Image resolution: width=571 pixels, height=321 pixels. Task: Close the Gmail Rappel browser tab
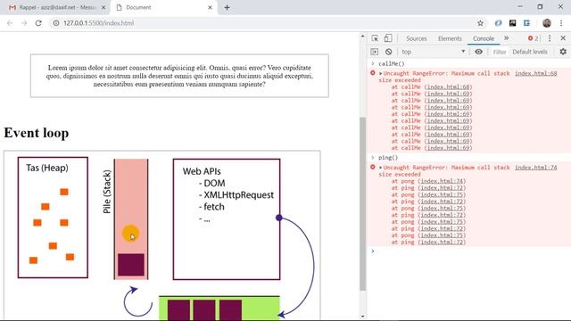pos(103,7)
